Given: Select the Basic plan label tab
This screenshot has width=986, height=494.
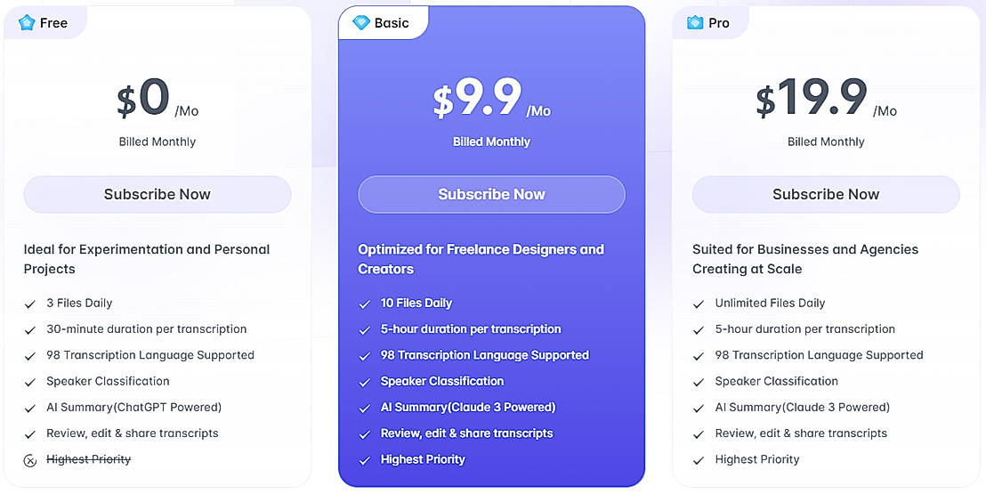Looking at the screenshot, I should (x=383, y=23).
